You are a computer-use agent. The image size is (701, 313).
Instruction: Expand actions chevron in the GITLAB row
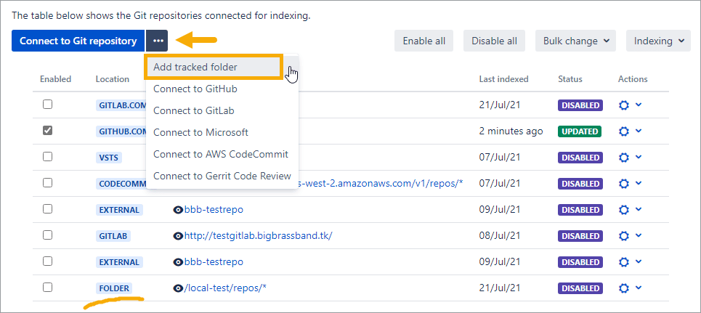click(x=639, y=235)
